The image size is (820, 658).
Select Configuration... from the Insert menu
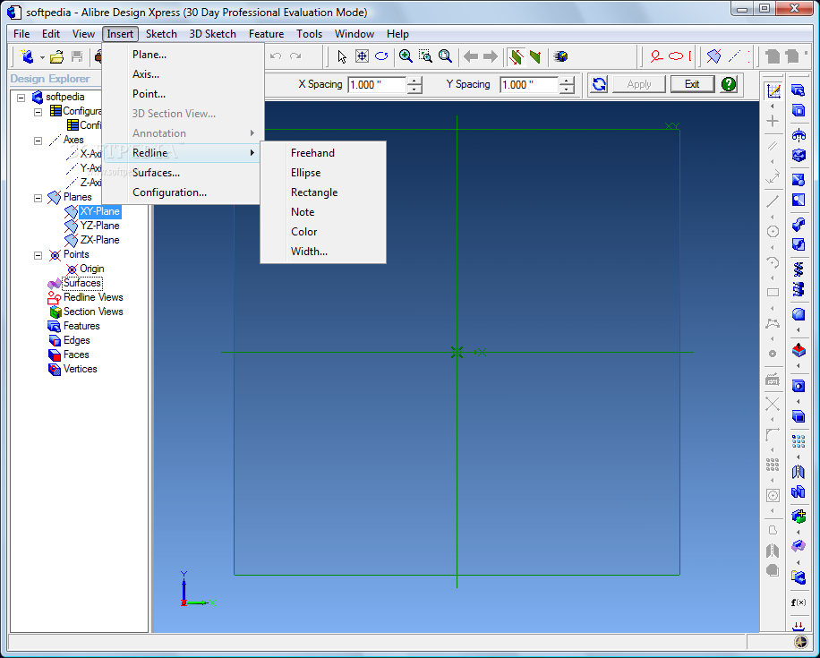[182, 192]
